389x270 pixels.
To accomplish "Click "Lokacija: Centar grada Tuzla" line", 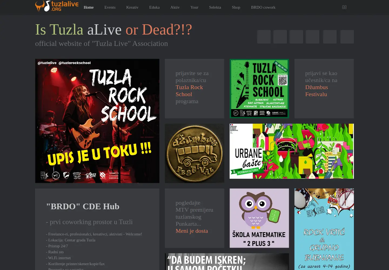I will tap(71, 240).
